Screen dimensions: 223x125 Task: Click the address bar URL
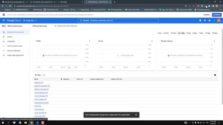(43, 6)
